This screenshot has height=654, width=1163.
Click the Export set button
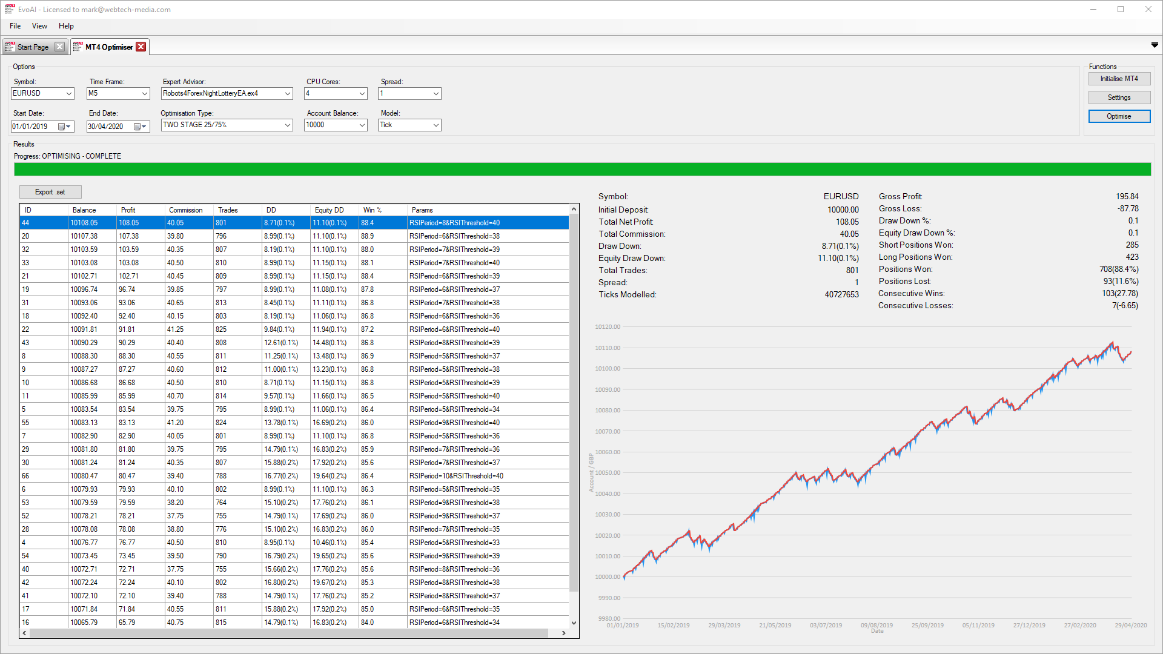51,191
